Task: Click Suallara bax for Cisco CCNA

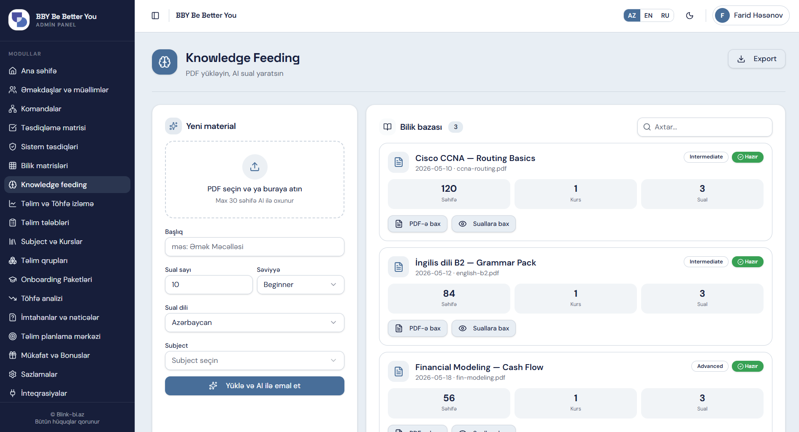Action: (x=484, y=224)
